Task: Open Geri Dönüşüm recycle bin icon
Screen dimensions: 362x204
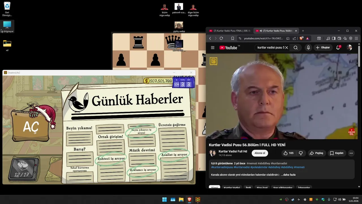Action: pyautogui.click(x=7, y=9)
